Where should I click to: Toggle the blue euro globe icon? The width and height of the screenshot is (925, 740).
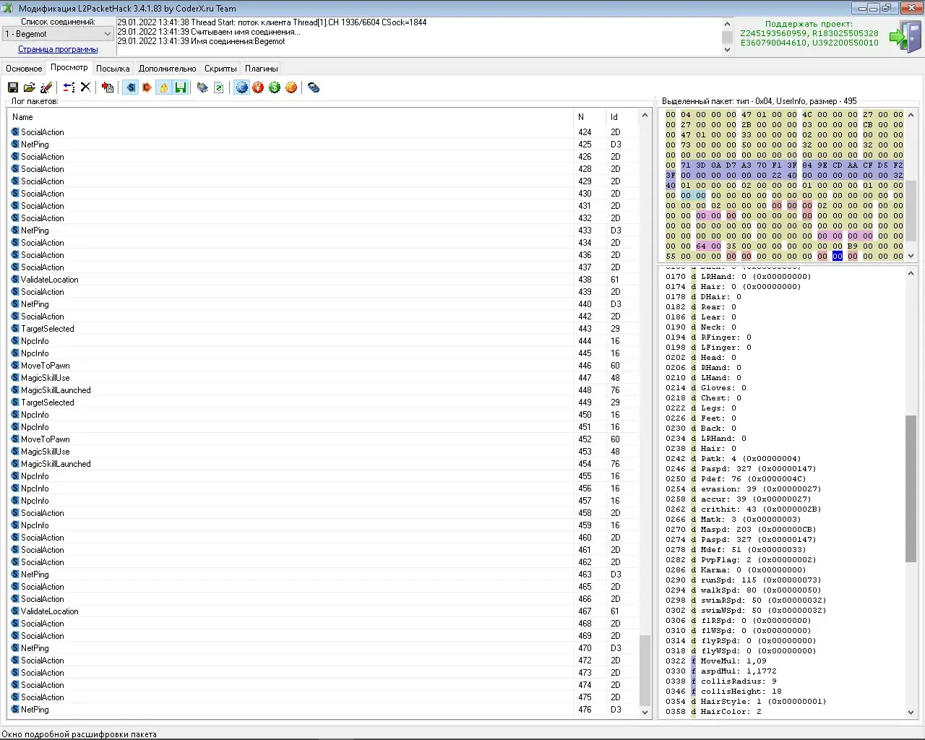pyautogui.click(x=241, y=87)
